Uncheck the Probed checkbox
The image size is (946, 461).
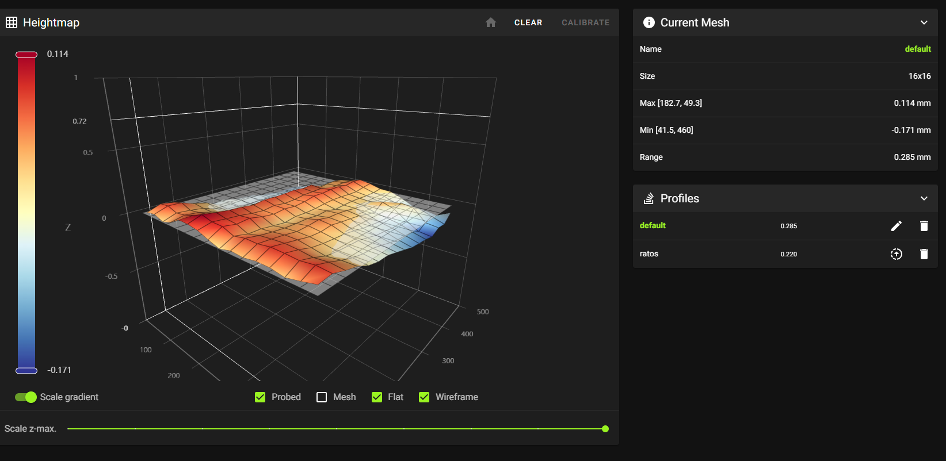click(260, 397)
